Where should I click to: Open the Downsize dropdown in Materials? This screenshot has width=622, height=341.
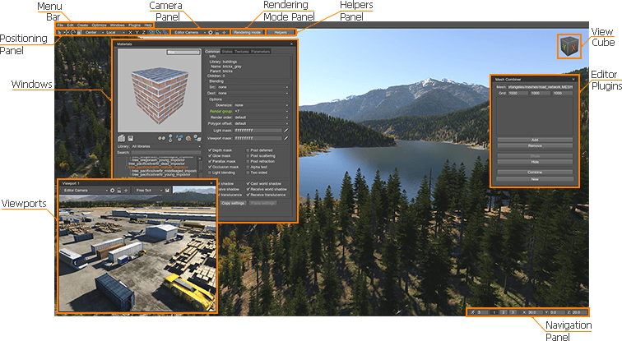[x=261, y=105]
